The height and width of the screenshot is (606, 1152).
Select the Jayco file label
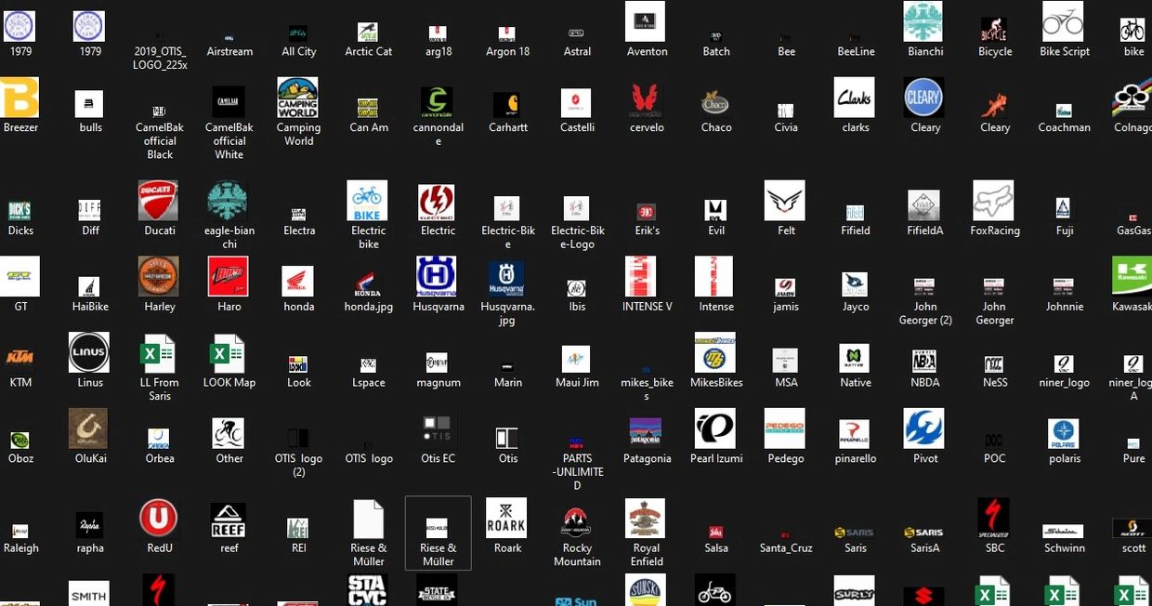856,307
